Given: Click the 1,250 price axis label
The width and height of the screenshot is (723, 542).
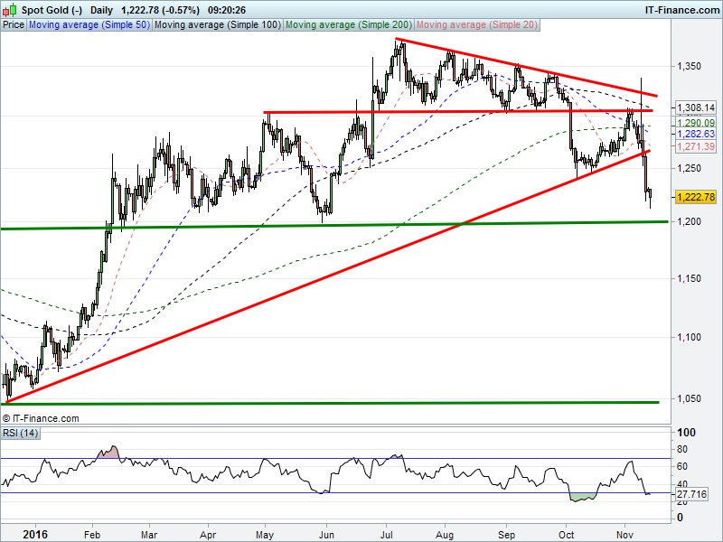Looking at the screenshot, I should click(689, 168).
